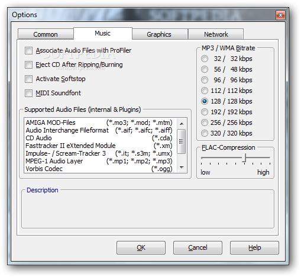Screen dimensions: 301x277
Task: Click the audio files list scrollbar thumb
Action: pyautogui.click(x=181, y=141)
